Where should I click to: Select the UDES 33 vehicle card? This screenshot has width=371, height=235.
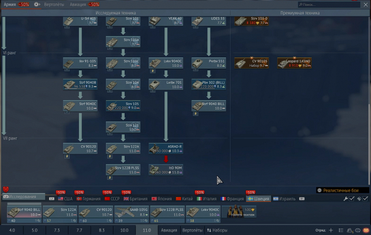pyautogui.click(x=209, y=21)
